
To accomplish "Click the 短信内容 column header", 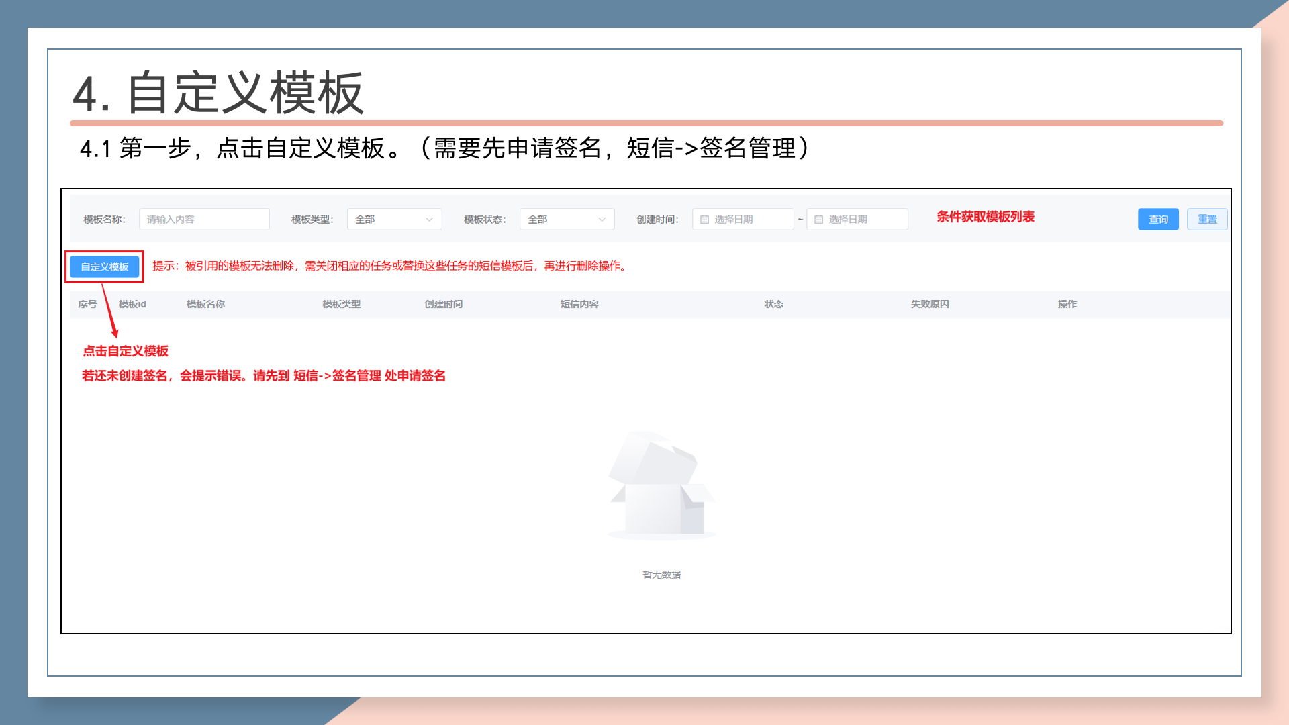I will pos(579,304).
